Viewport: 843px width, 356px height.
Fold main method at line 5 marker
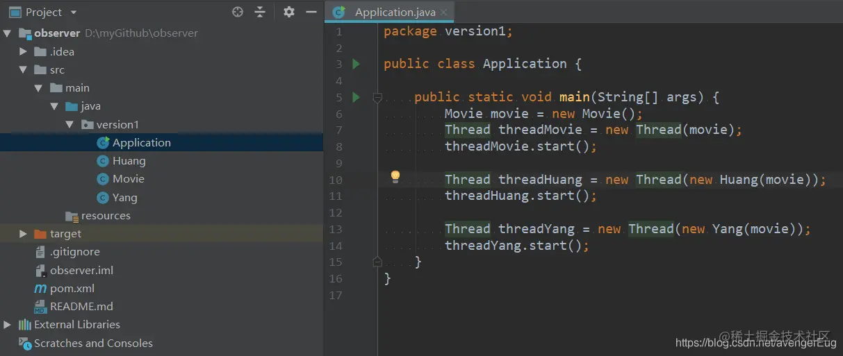[x=377, y=98]
